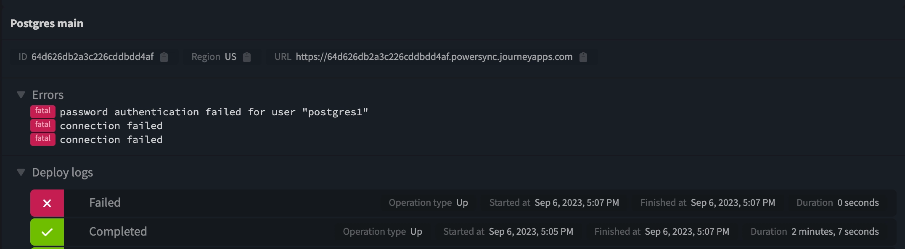
Task: Click Duration 2 minutes, 7 seconds field
Action: (x=815, y=232)
